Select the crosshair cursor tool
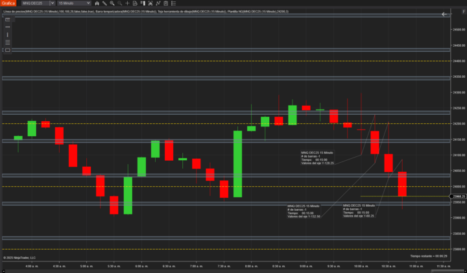Viewport: 467px width, 273px height. [128, 3]
